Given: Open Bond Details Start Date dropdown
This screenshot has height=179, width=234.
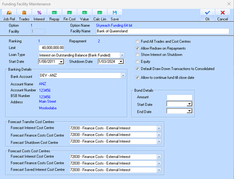Looking at the screenshot, I should tap(189, 104).
